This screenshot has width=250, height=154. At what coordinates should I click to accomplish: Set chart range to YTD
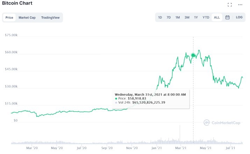206,17
